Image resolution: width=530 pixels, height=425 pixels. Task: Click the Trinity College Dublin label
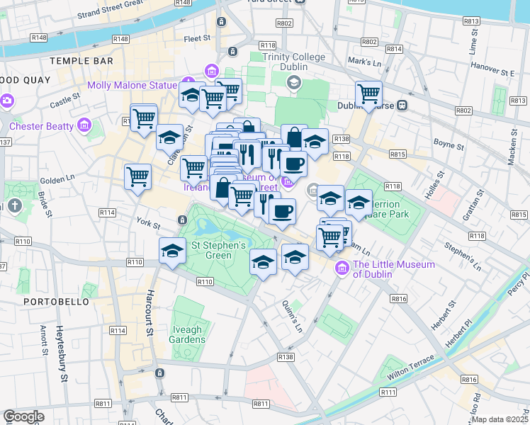[x=294, y=62]
